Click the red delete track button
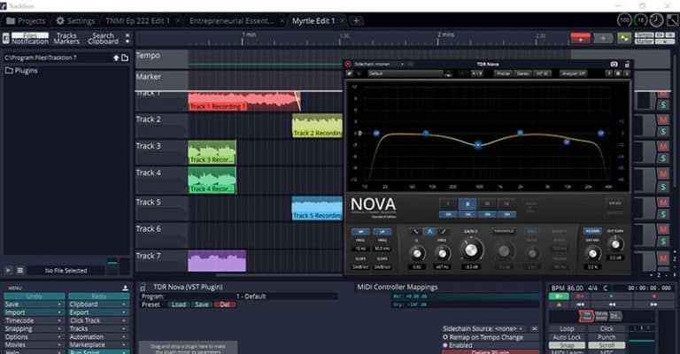 (580, 39)
